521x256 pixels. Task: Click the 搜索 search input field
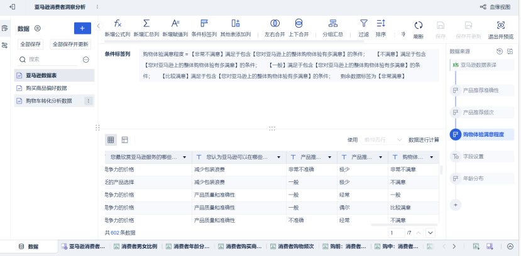tap(47, 60)
